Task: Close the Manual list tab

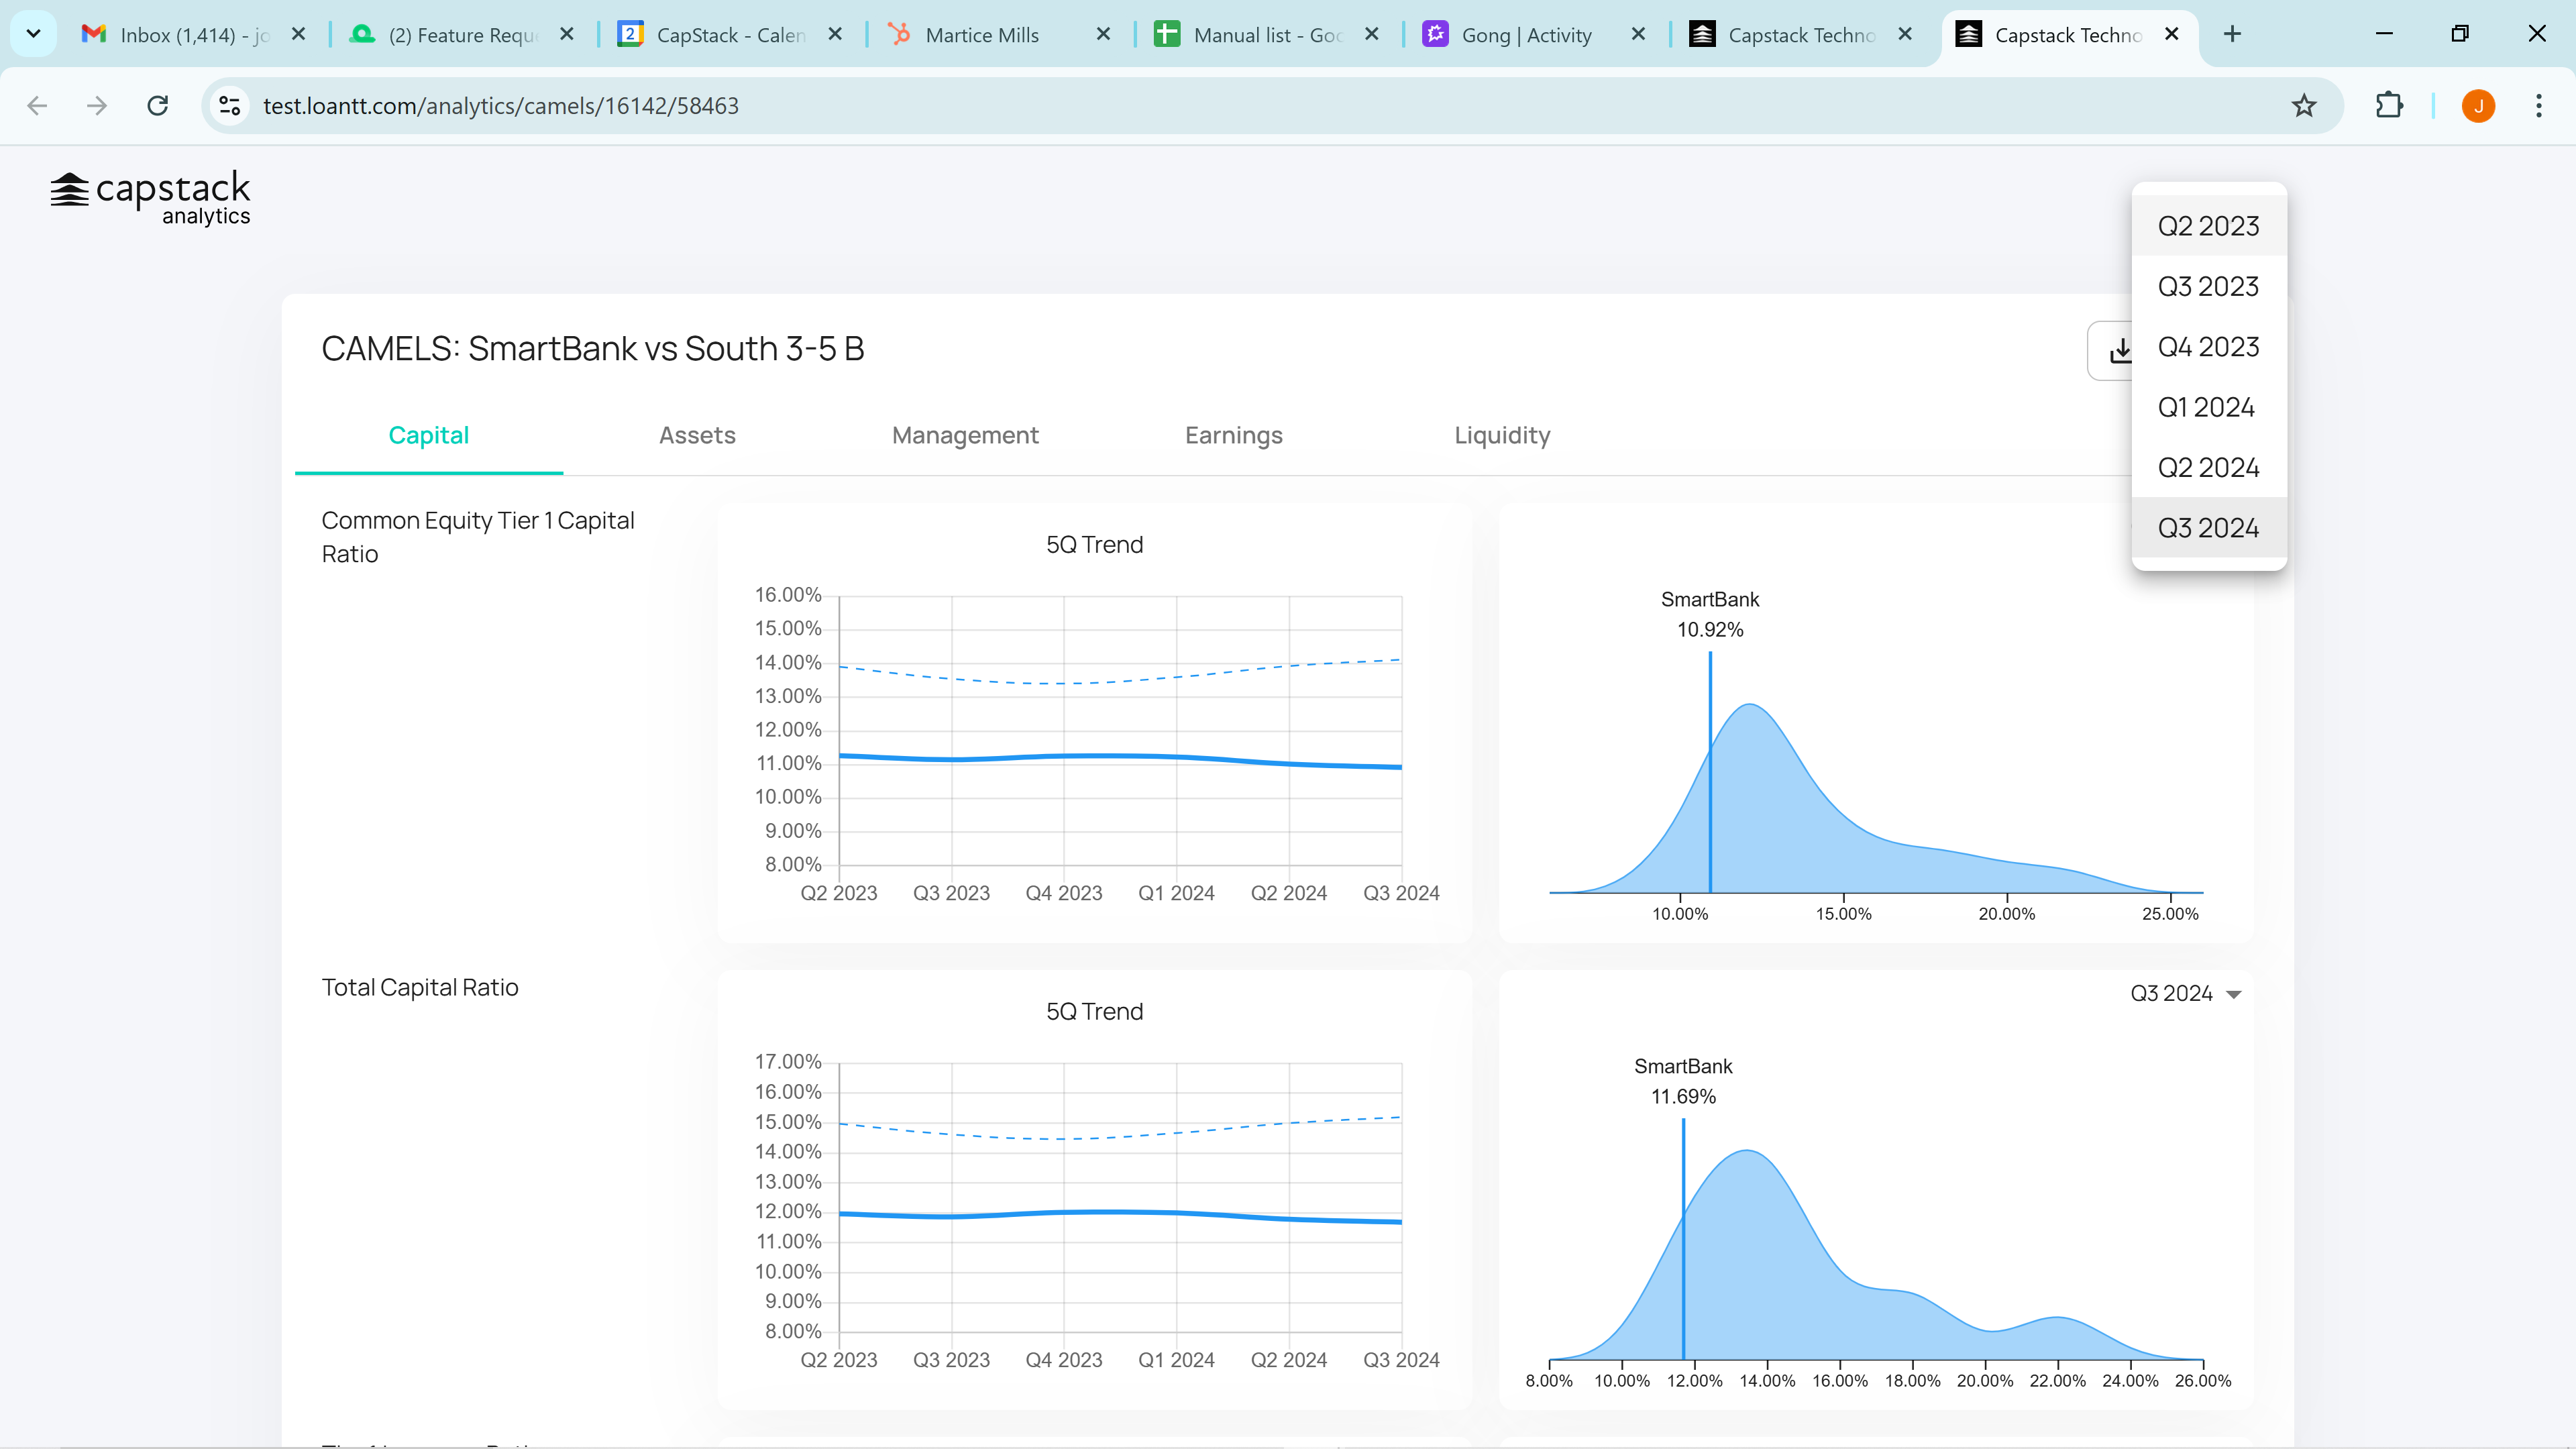Action: click(x=1372, y=34)
